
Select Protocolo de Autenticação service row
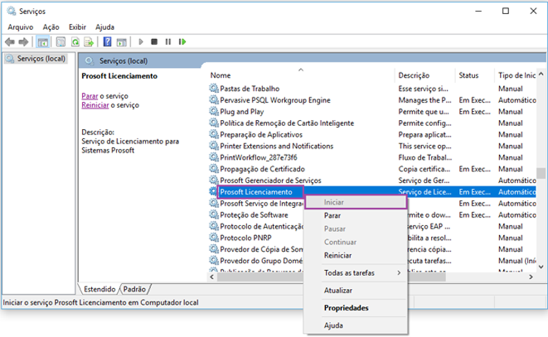point(262,226)
